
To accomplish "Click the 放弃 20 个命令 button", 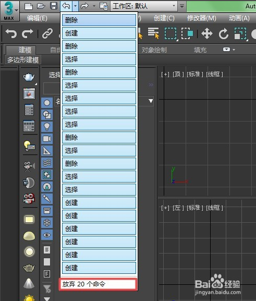I will pos(98,284).
